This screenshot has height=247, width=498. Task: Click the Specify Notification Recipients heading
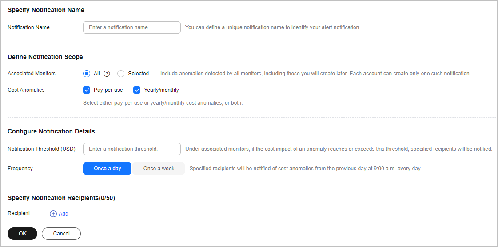point(61,198)
